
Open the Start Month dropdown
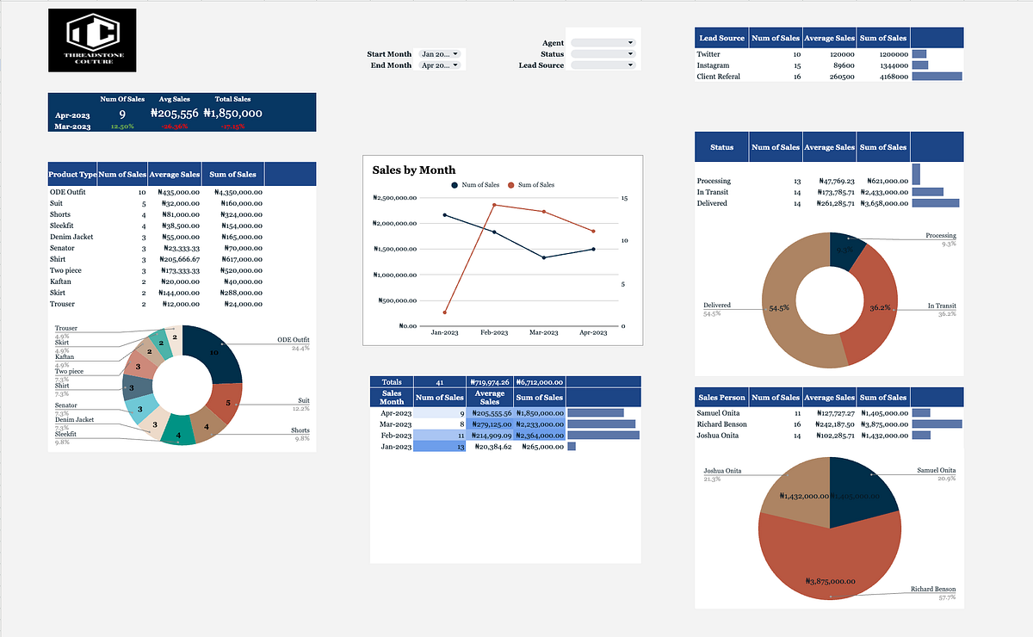tap(441, 53)
